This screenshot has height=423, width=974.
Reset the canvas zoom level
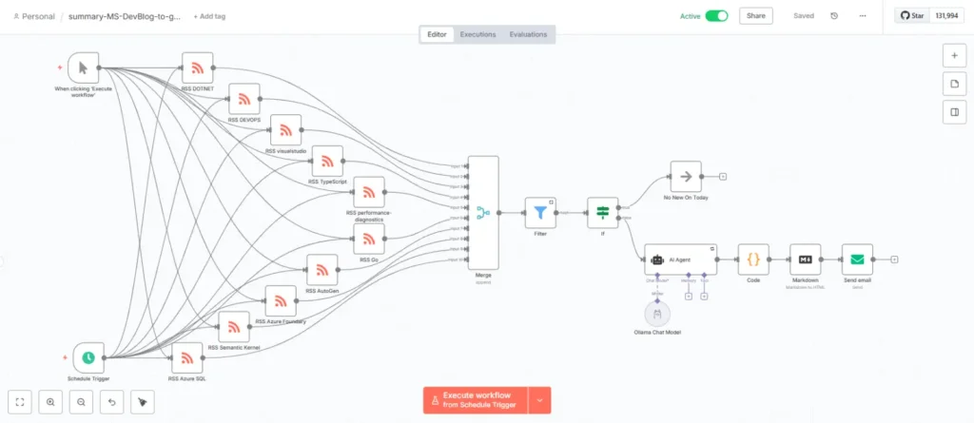[x=112, y=402]
